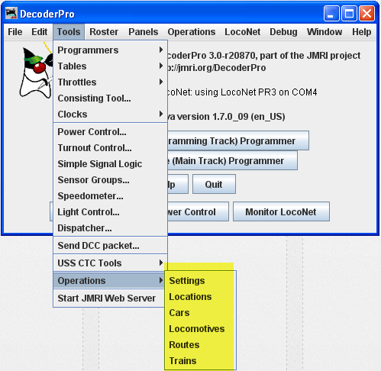Choose Trains in Operations submenu

(x=200, y=361)
